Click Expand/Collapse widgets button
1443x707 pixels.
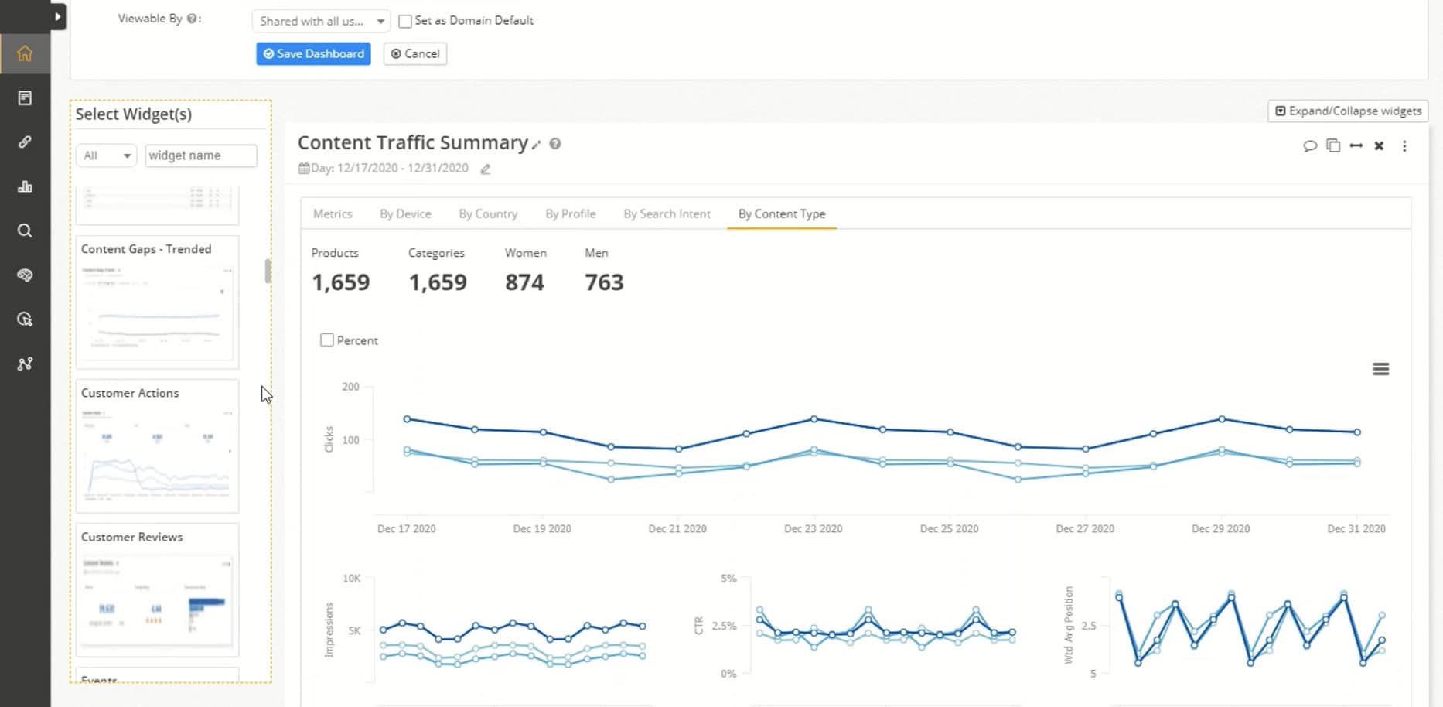1348,111
